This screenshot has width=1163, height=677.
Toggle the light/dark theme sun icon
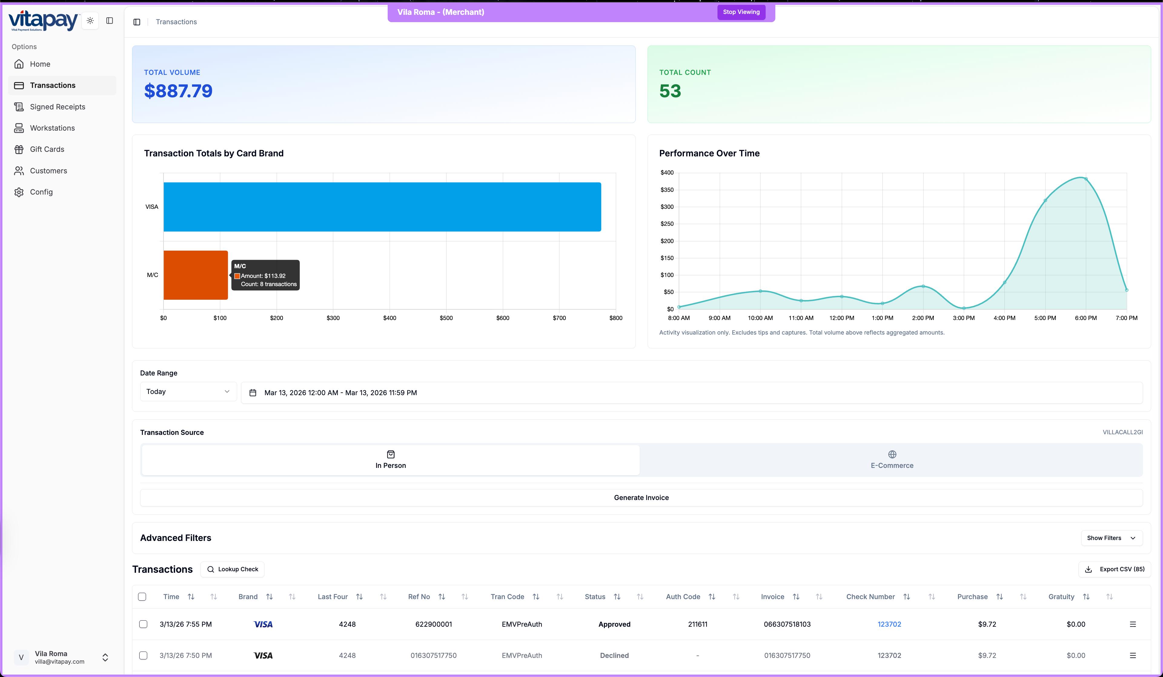pyautogui.click(x=90, y=20)
